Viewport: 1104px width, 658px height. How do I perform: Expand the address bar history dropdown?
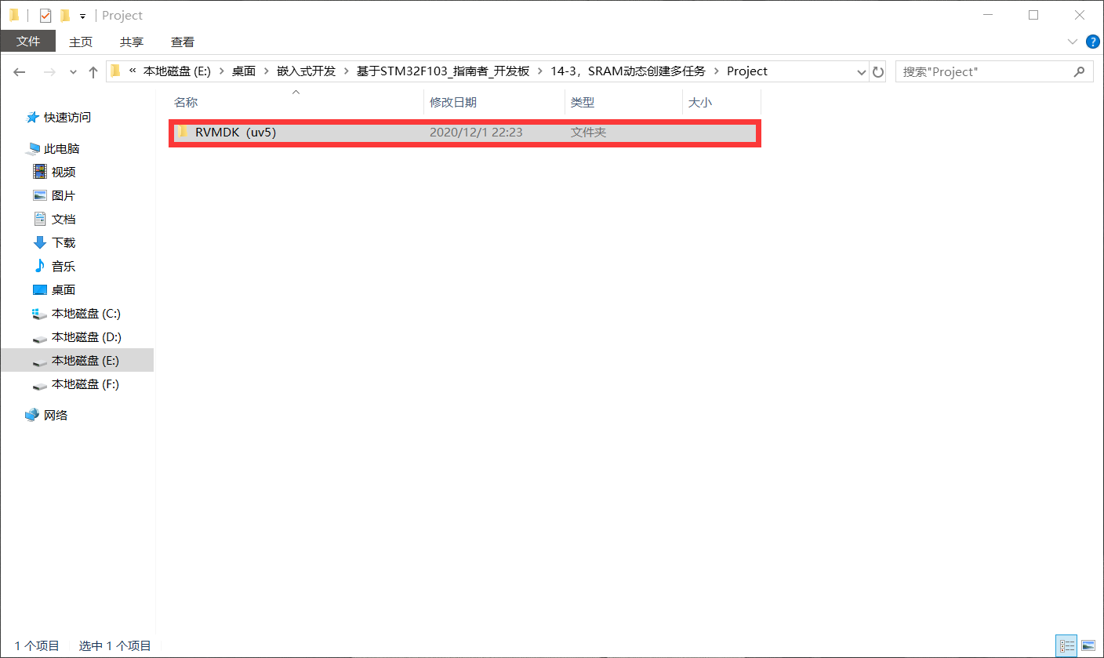861,71
